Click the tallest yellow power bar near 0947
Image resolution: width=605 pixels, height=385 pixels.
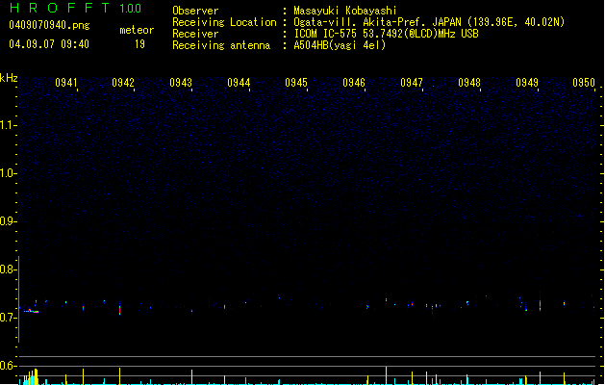coord(387,375)
